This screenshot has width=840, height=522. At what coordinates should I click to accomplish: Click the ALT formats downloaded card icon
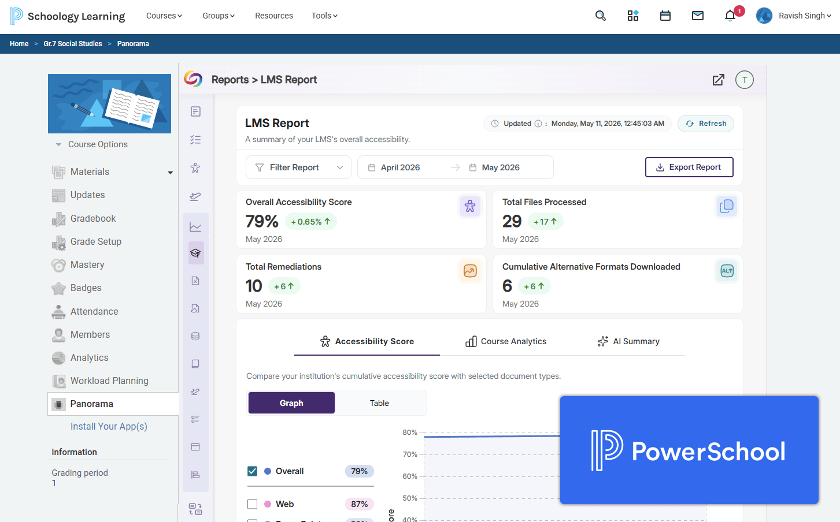[727, 271]
